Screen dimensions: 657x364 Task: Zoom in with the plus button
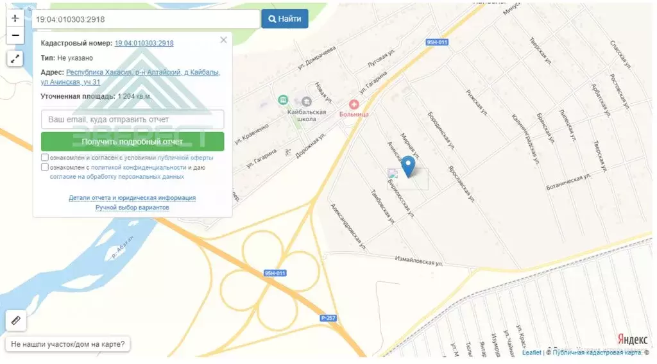(x=15, y=18)
